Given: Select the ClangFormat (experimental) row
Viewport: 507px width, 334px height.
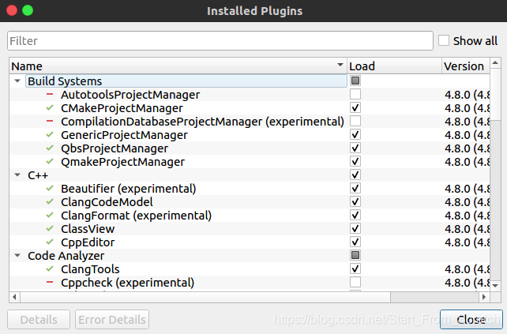Looking at the screenshot, I should [250, 215].
